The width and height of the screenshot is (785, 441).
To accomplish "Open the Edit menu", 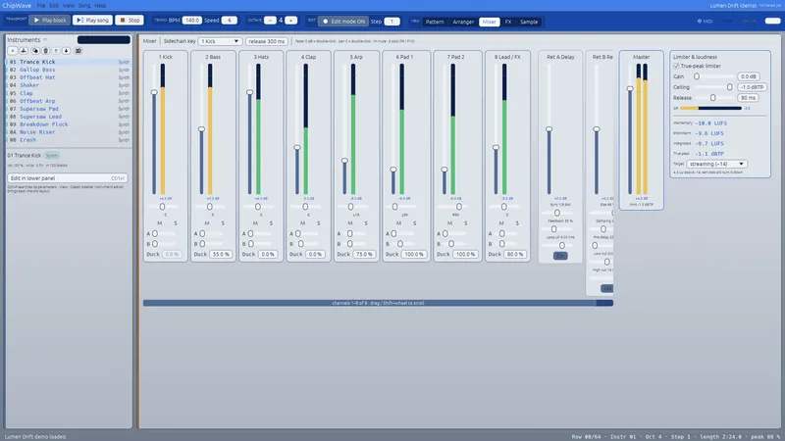I will point(54,6).
